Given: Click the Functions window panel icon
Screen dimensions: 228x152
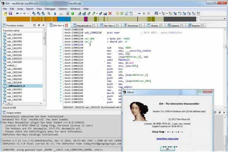Looking at the screenshot, I should (x=3, y=25).
